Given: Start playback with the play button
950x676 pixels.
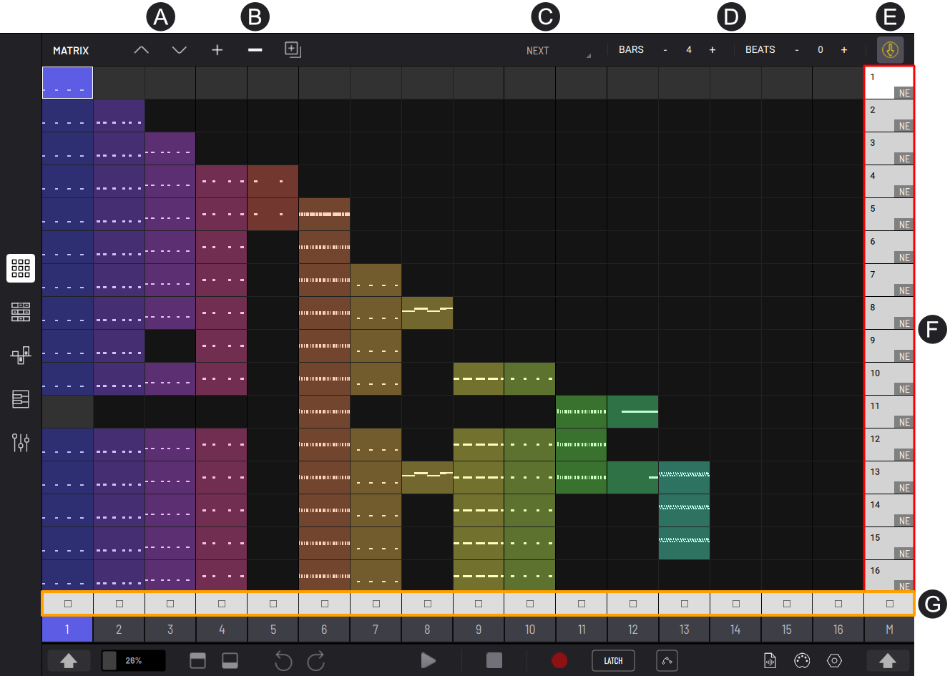Looking at the screenshot, I should 429,660.
